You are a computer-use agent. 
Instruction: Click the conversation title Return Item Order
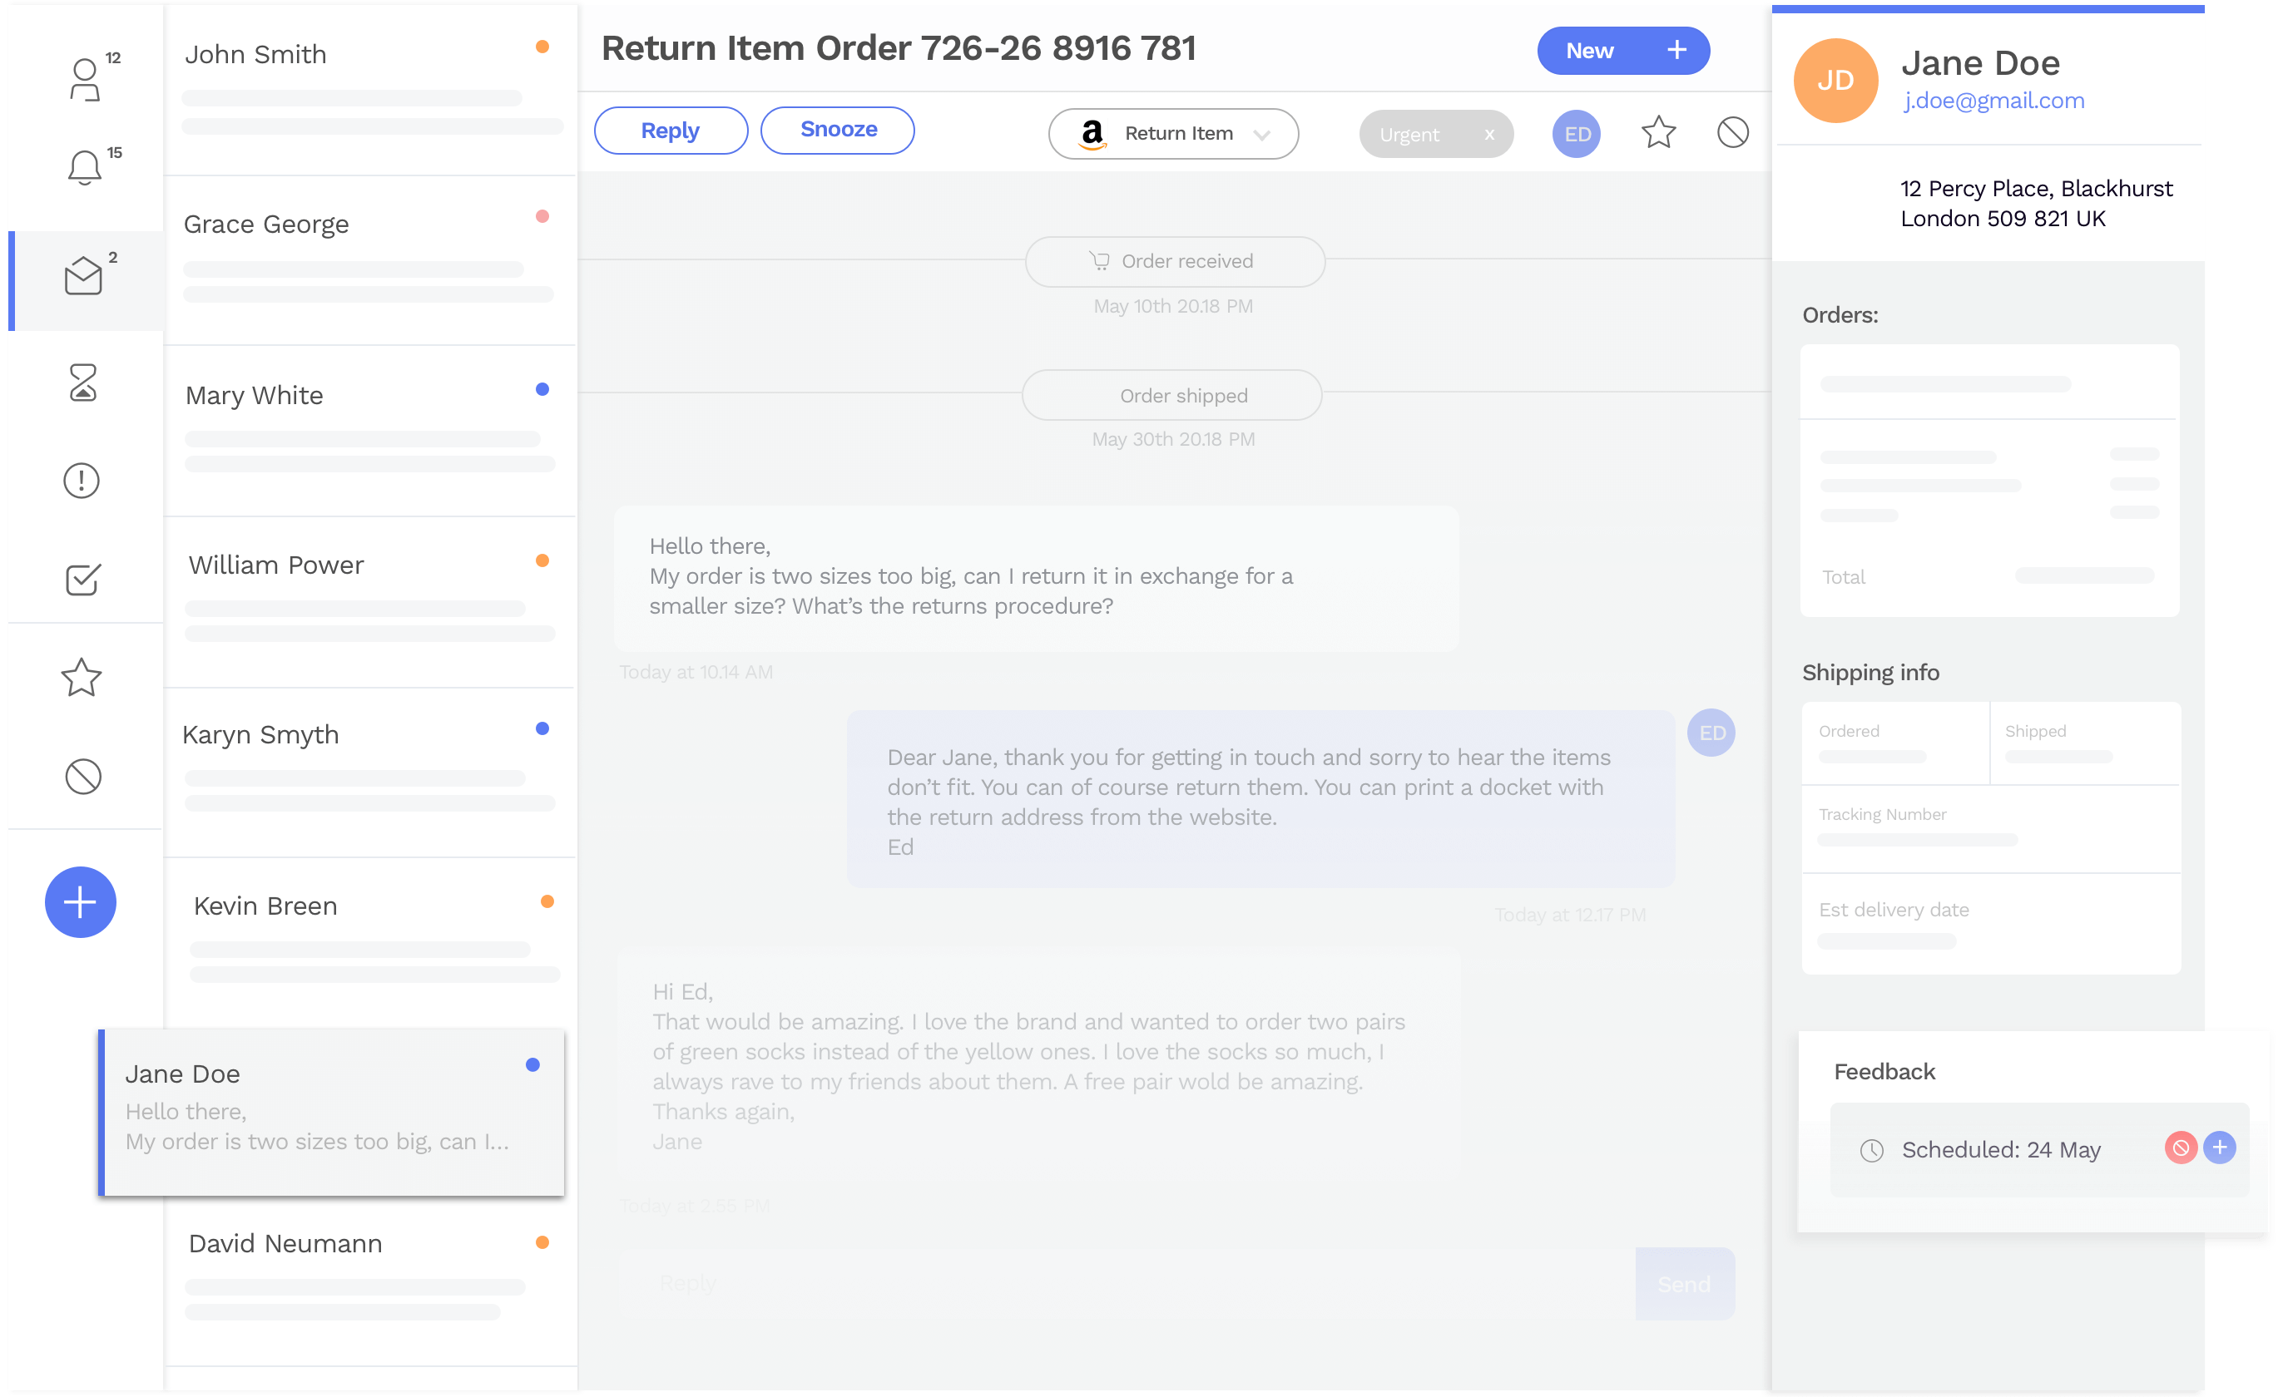(899, 48)
